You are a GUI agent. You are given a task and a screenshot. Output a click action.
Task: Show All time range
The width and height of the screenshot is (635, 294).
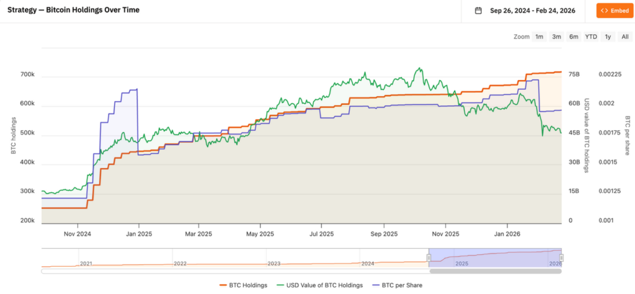624,37
